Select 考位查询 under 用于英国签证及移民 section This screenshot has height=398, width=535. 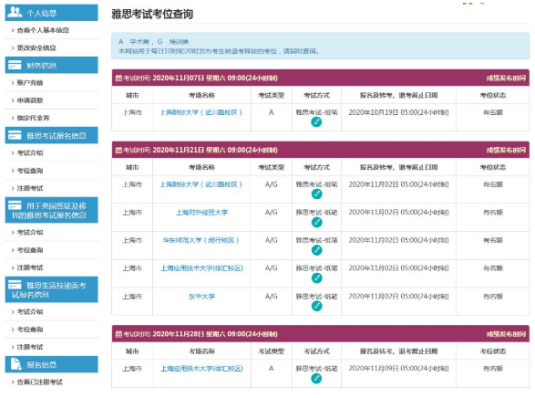30,250
